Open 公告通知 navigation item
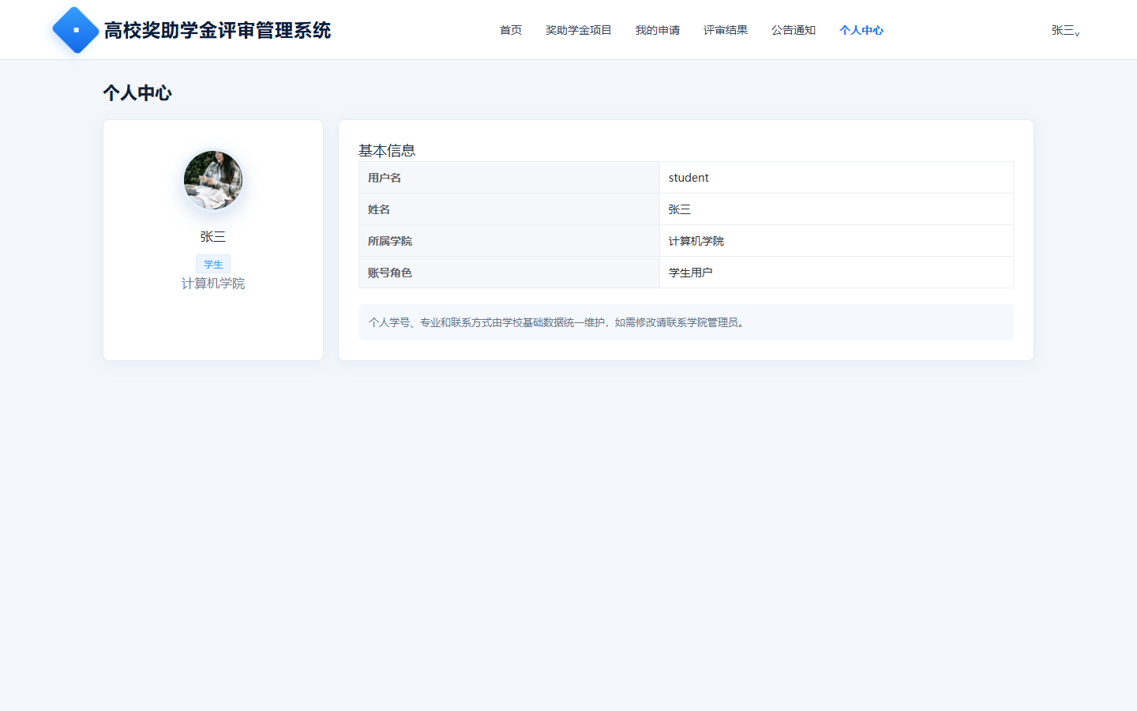Viewport: 1137px width, 711px height. [794, 30]
